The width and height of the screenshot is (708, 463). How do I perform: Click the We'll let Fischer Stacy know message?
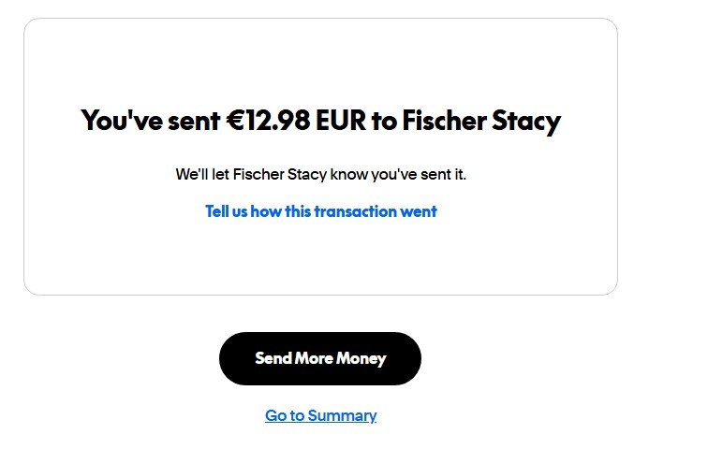(x=320, y=174)
